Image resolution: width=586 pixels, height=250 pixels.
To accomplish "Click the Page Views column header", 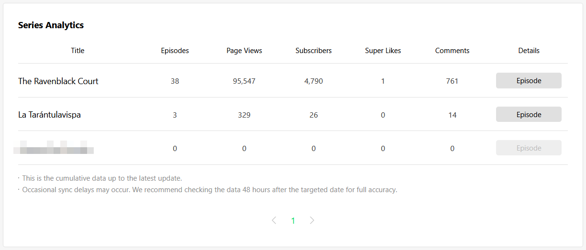I will 244,51.
